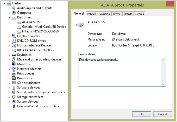The width and height of the screenshot is (177, 122).
Task: Click the Mice and other pointing devices icon
Action: tap(14, 59)
